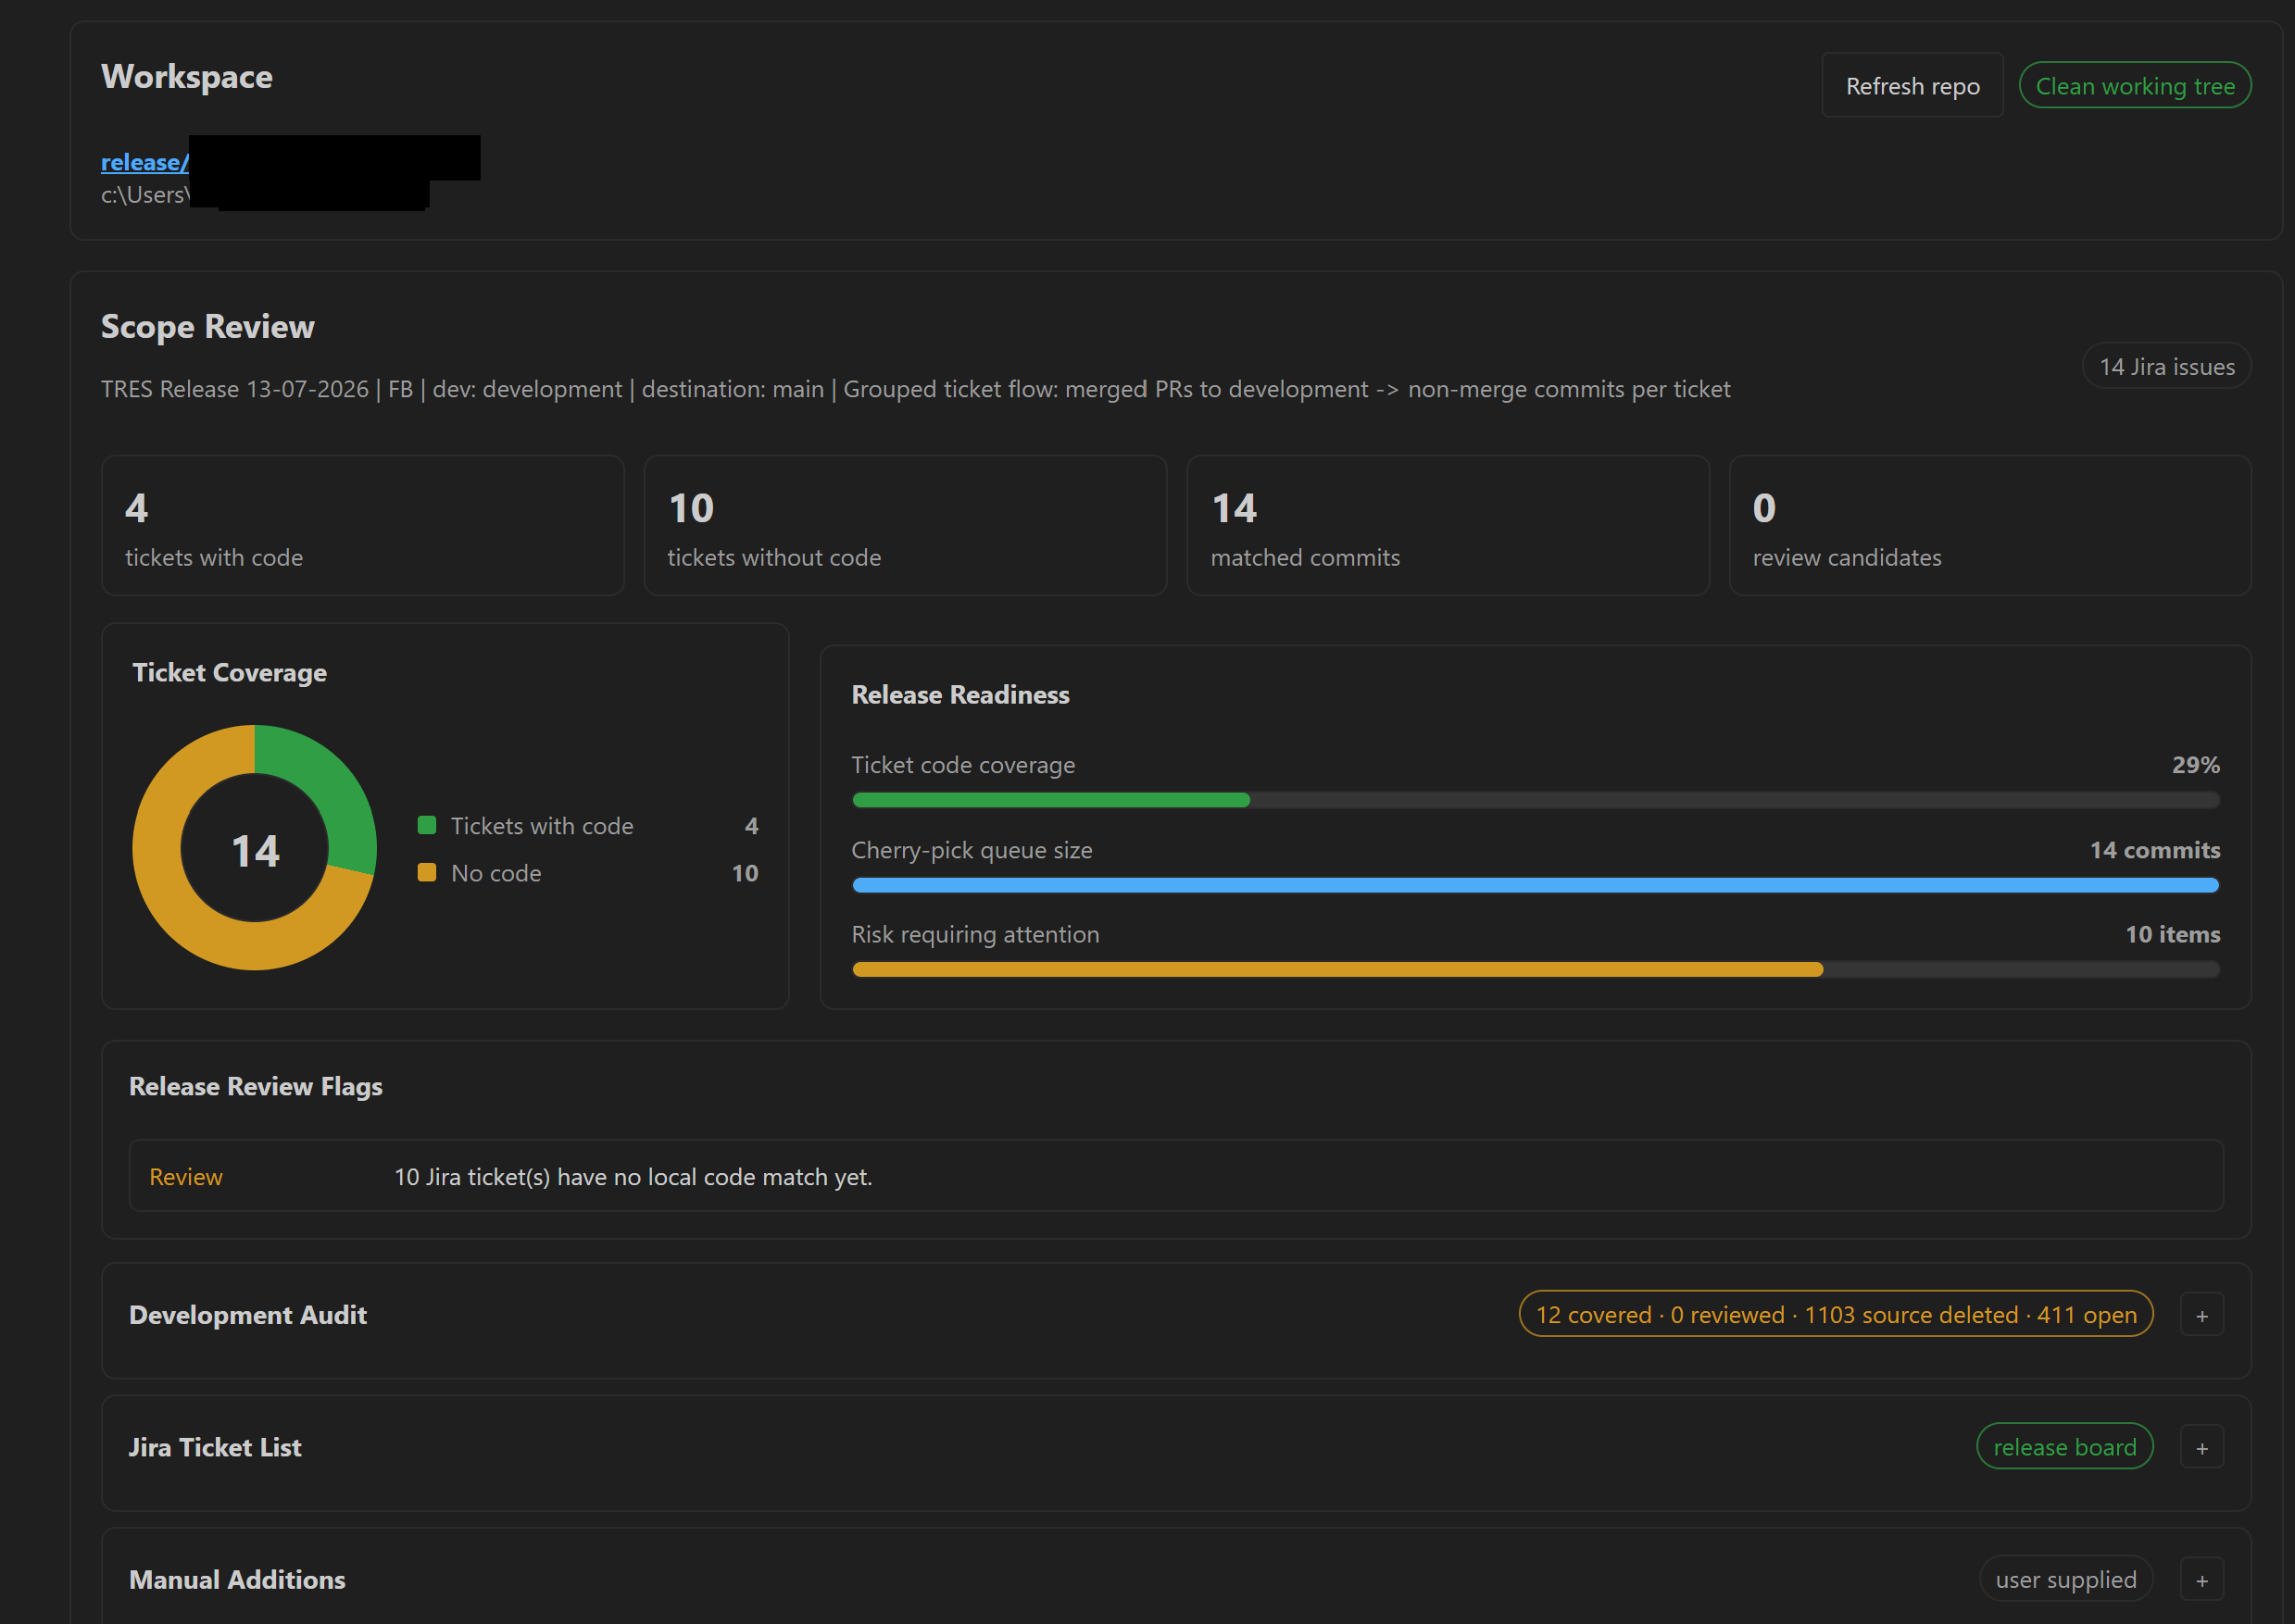Click the Workspace heading
2295x1624 pixels.
(x=187, y=77)
